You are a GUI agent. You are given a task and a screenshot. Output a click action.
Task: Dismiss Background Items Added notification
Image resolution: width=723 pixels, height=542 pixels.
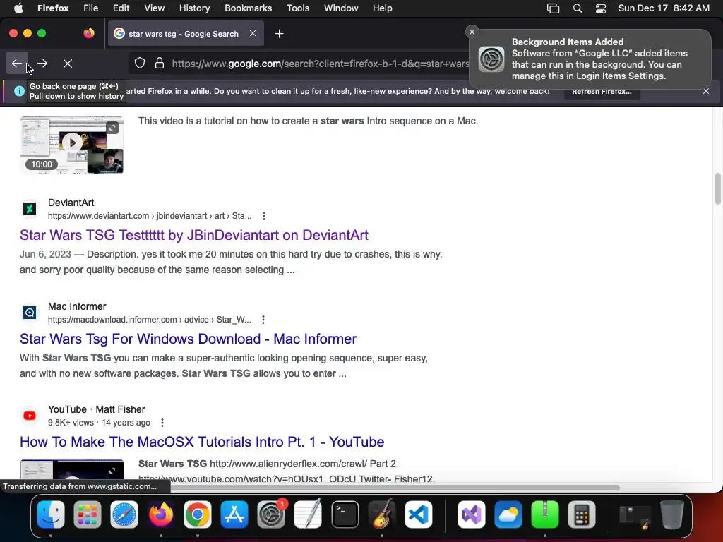coord(472,32)
